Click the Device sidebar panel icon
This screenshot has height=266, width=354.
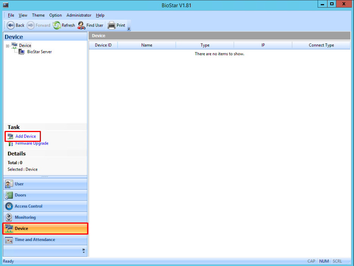pos(8,229)
